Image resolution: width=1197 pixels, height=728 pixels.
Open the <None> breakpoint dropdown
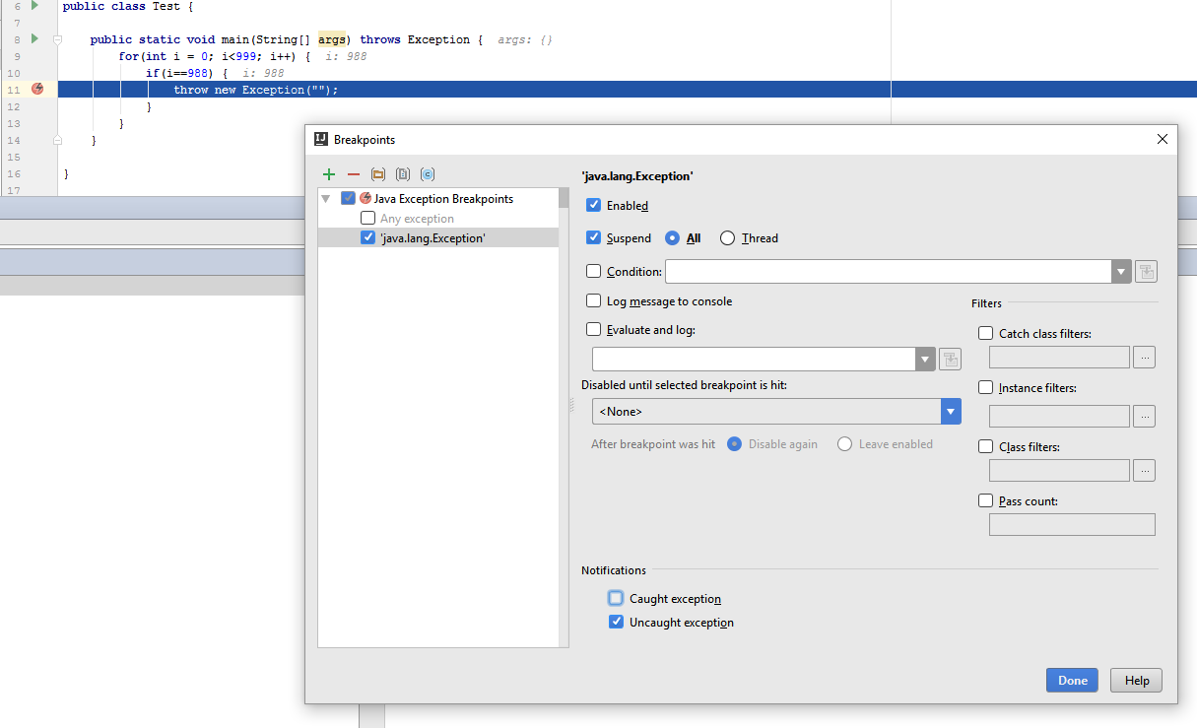(776, 411)
